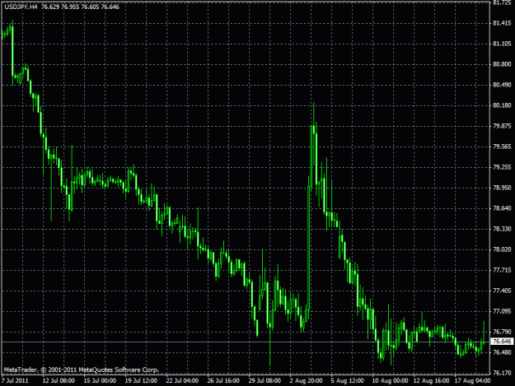Click the 79.255 price axis label
The height and width of the screenshot is (386, 515).
[502, 167]
